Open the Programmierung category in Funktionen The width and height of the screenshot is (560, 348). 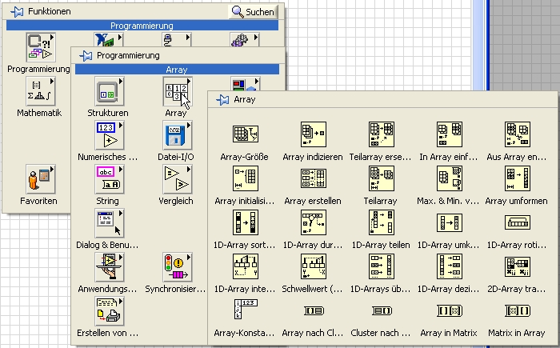coord(40,47)
